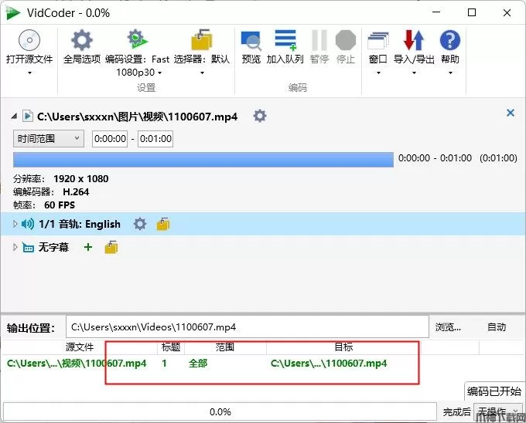Click the subtitle icon beside 无字幕
526x423 pixels.
tap(28, 248)
